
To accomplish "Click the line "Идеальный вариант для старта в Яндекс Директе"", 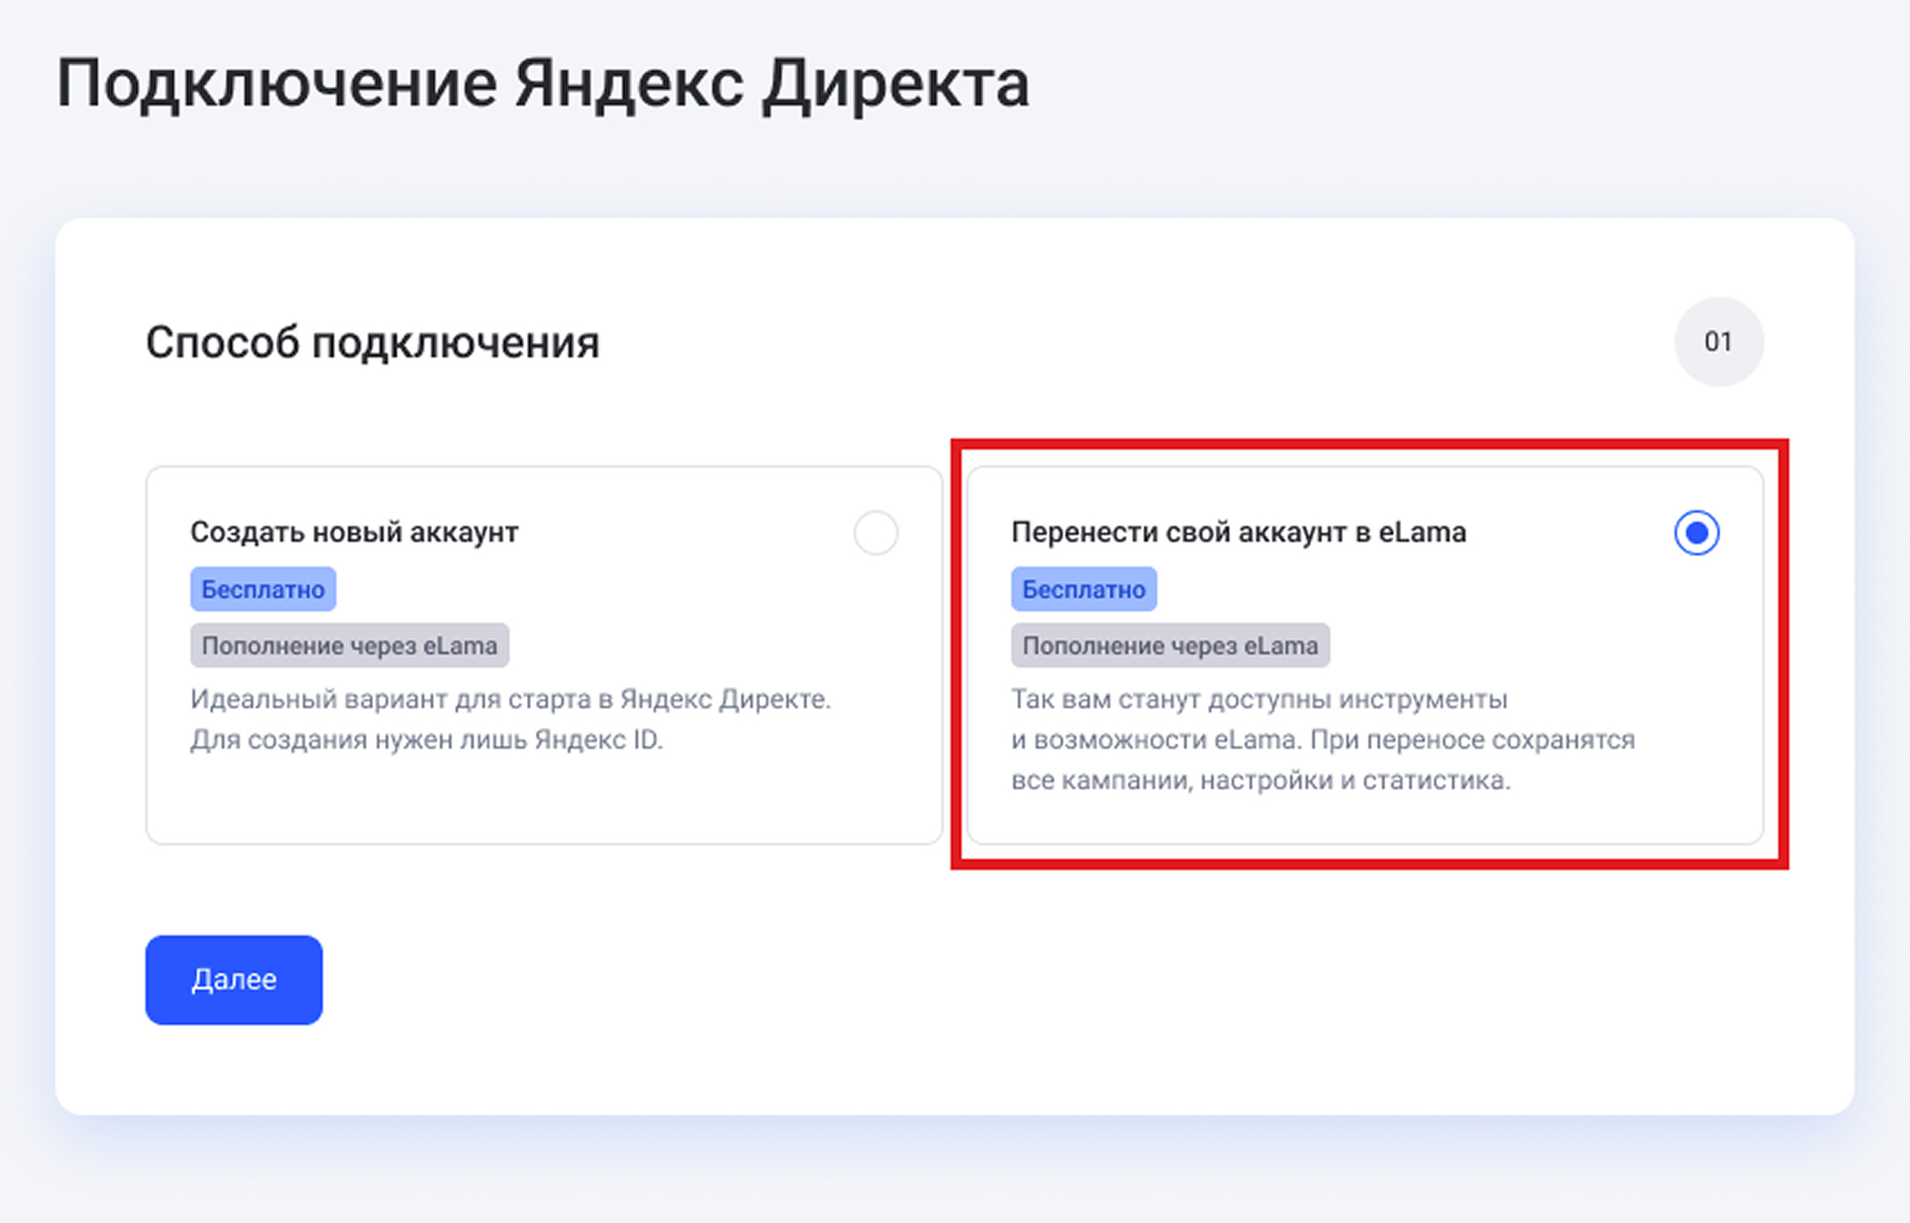I will tap(510, 700).
